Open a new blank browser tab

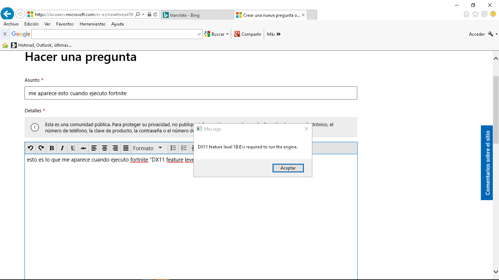click(x=312, y=15)
